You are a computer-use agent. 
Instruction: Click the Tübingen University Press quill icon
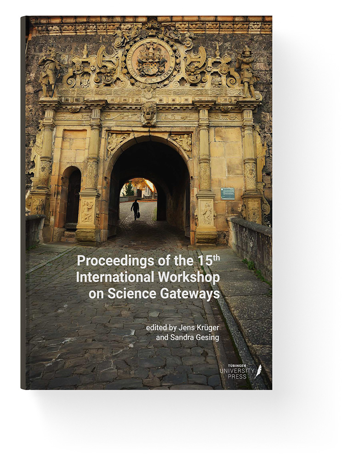tap(258, 371)
